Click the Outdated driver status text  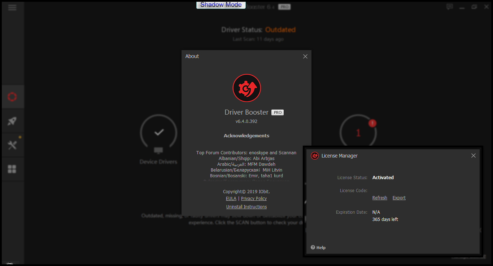pos(280,30)
